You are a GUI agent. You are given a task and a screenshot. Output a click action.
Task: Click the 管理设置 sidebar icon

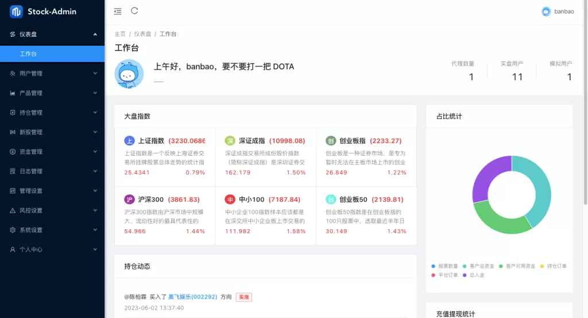(13, 191)
